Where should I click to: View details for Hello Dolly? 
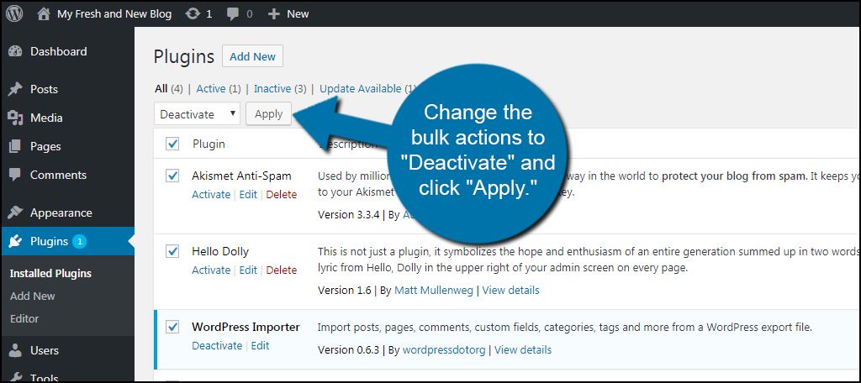(x=511, y=291)
